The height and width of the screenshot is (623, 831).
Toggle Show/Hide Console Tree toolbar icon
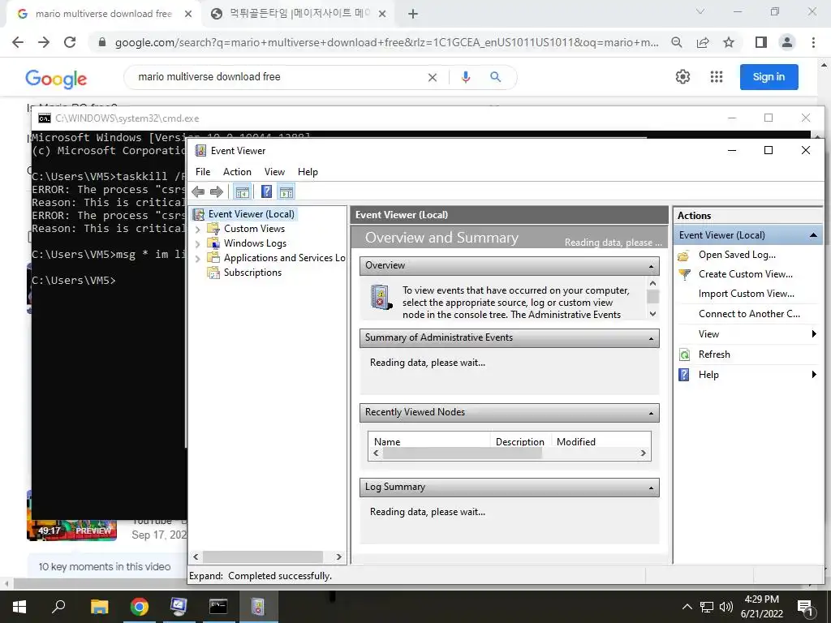242,191
